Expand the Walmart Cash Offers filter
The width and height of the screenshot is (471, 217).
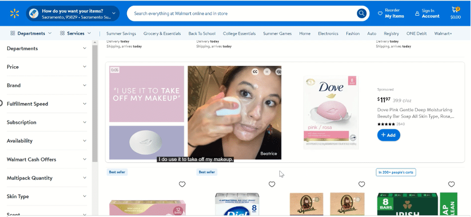(x=46, y=159)
